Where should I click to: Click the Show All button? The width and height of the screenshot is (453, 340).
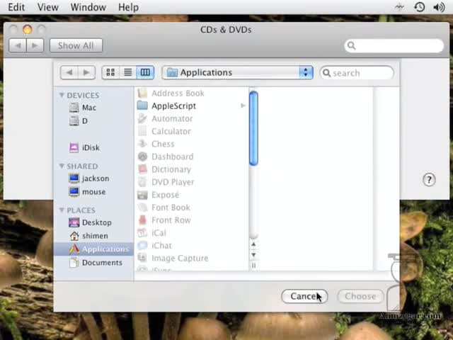[x=76, y=45]
